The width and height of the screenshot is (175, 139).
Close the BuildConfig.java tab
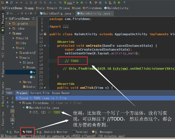(73, 14)
